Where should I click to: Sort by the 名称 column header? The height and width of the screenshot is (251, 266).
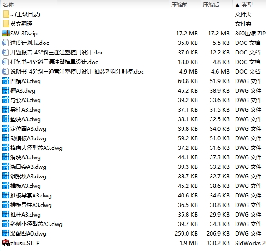[x=8, y=5]
